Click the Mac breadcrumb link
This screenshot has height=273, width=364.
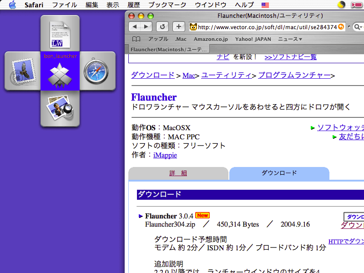click(x=189, y=76)
